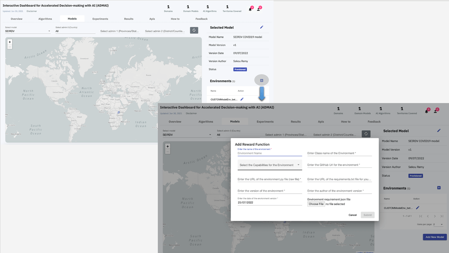
Task: Go to previous page of environments list
Action: 428,216
